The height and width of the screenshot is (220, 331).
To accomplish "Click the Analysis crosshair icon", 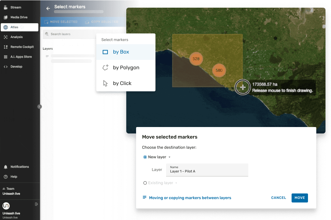I will [x=6, y=37].
